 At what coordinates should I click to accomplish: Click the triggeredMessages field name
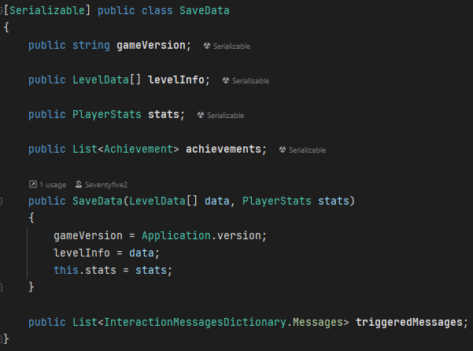[408, 323]
